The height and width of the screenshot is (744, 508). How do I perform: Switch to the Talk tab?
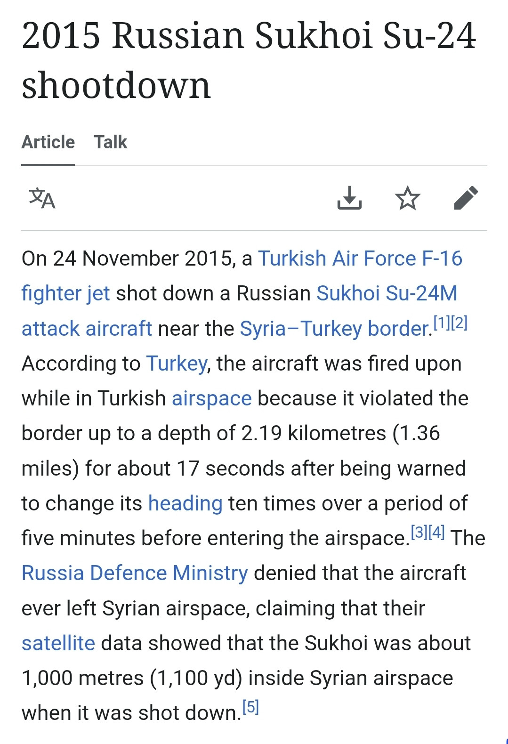point(110,142)
